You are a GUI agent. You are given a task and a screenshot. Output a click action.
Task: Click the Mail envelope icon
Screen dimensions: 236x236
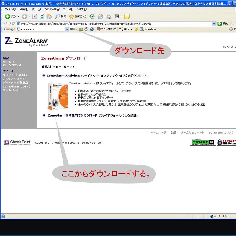100,17
